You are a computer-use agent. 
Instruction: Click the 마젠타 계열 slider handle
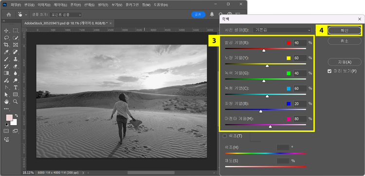270,127
